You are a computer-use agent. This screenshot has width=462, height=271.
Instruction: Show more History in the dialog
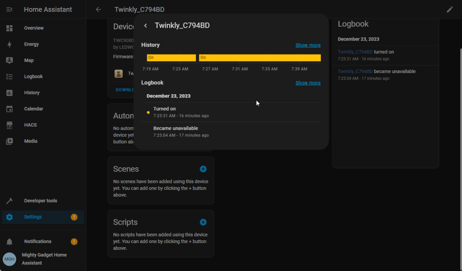pyautogui.click(x=308, y=45)
